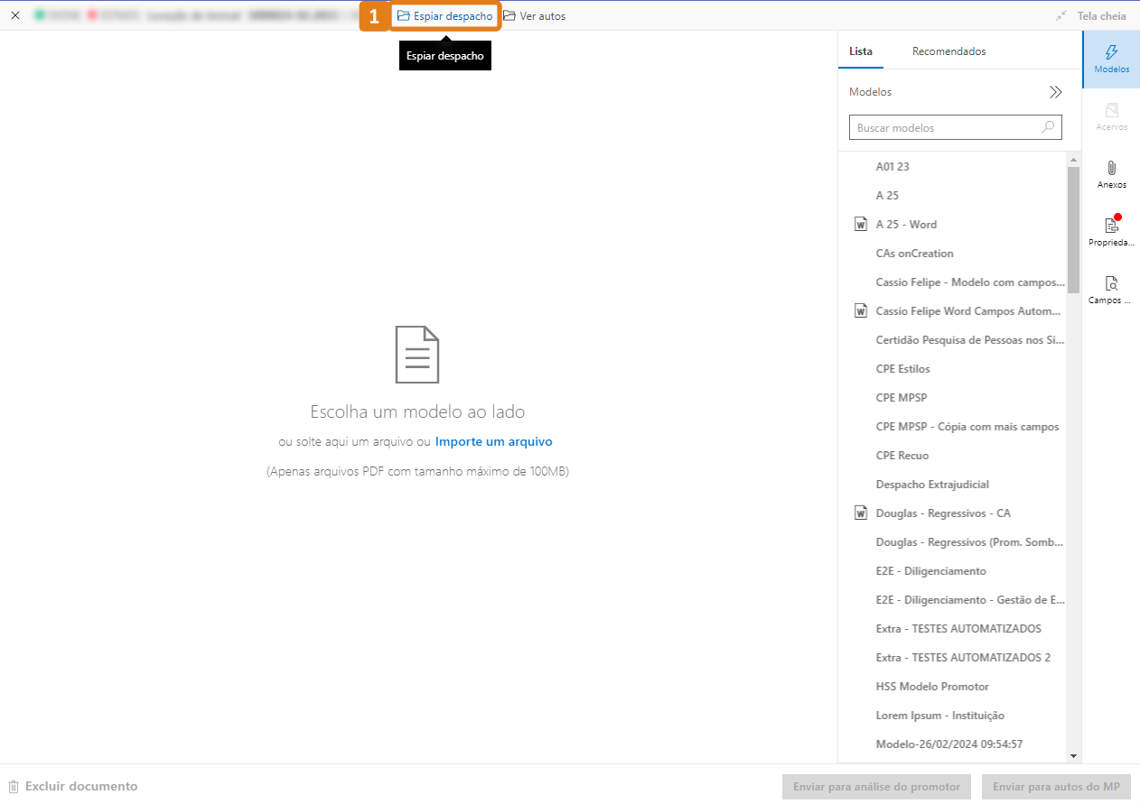1140x804 pixels.
Task: Focus the Buscar modelos search field
Action: point(944,127)
